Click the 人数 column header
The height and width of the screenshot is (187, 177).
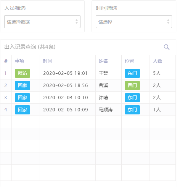(x=158, y=61)
